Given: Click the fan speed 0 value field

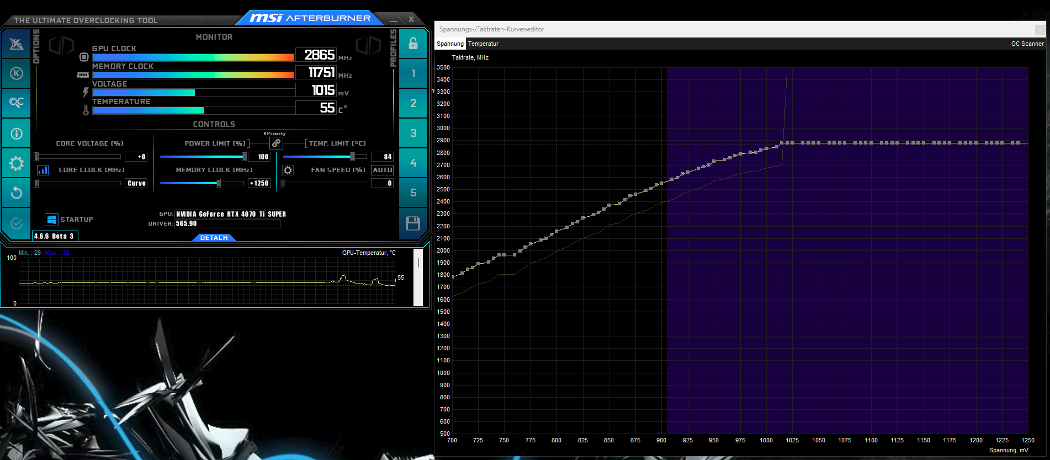Looking at the screenshot, I should tap(382, 183).
